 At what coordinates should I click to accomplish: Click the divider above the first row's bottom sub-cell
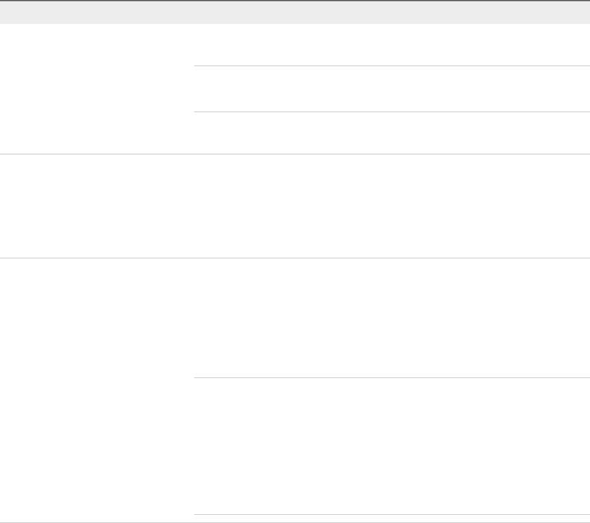pyautogui.click(x=391, y=112)
